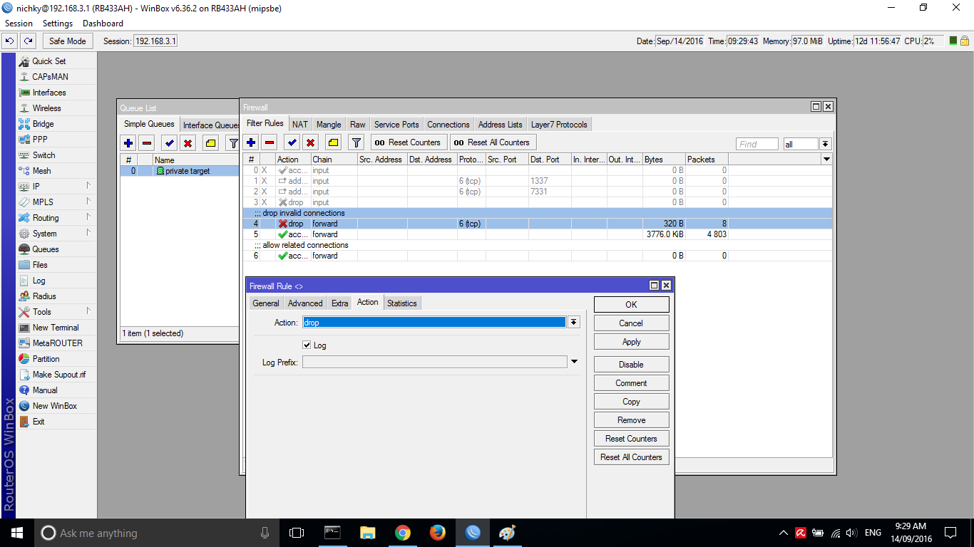Open Firefox from the taskbar

[438, 533]
